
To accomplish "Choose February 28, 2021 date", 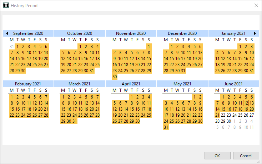I will point(46,115).
